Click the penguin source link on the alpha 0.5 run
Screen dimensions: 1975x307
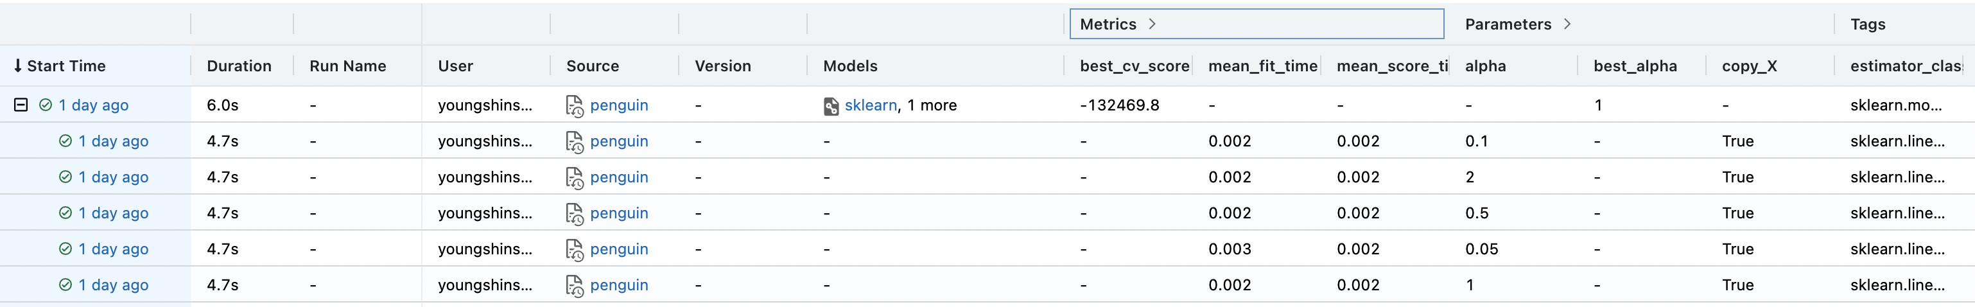[x=619, y=213]
